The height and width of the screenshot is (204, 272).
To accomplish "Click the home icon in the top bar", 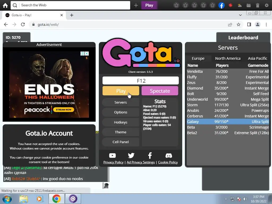I will click(x=5, y=5).
